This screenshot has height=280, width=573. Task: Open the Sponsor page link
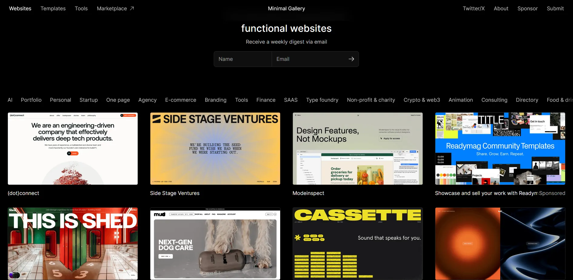click(x=527, y=8)
